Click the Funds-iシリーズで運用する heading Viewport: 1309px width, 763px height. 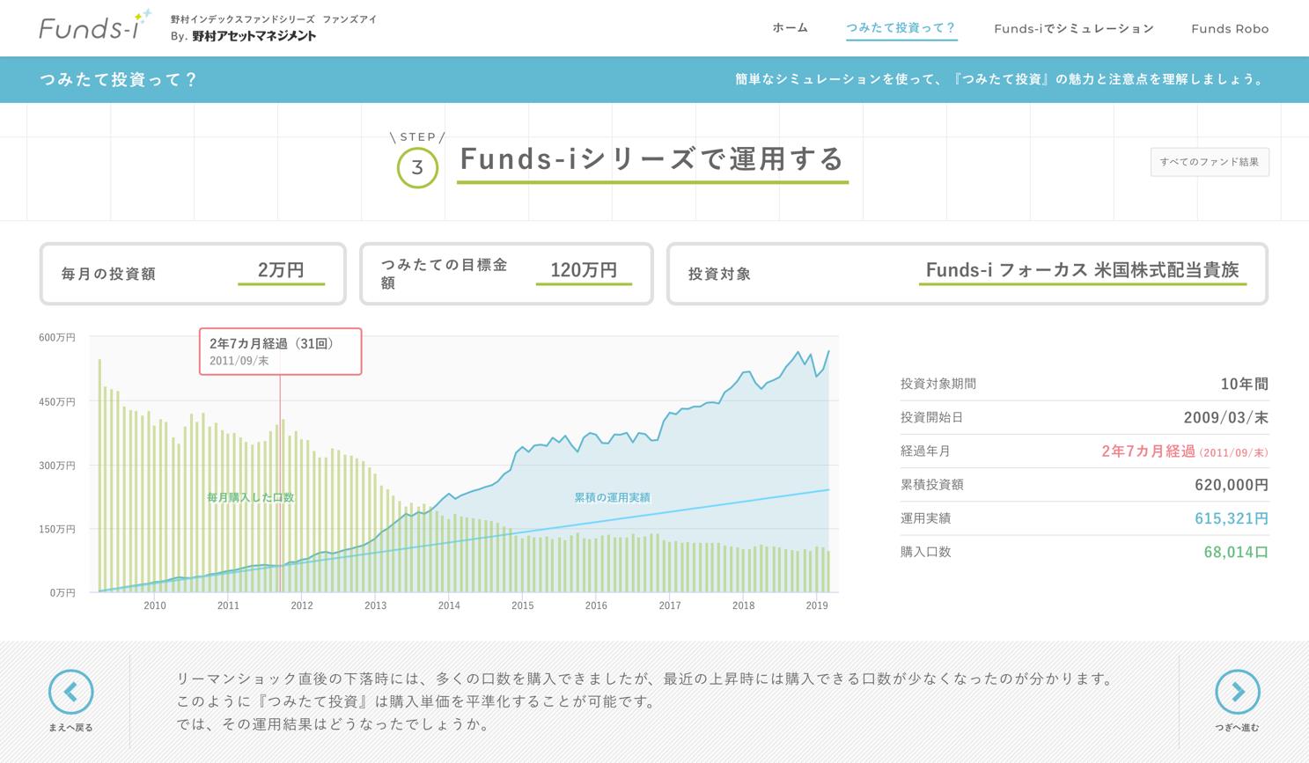(x=652, y=158)
